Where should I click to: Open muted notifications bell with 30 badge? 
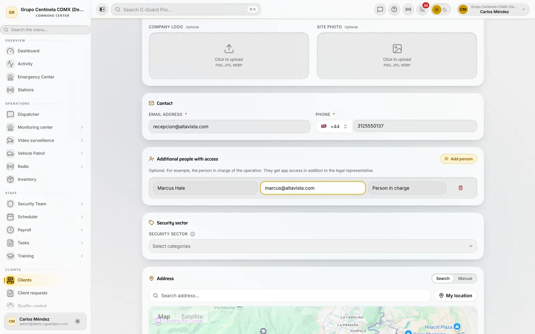[422, 9]
